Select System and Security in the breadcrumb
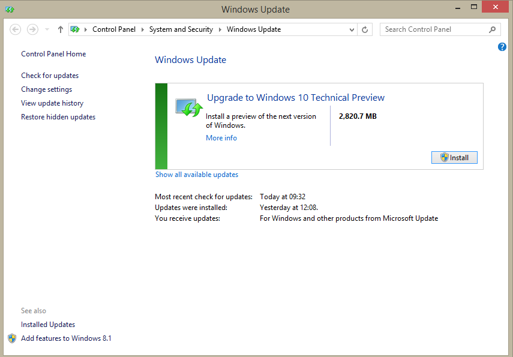Image resolution: width=513 pixels, height=357 pixels. click(181, 29)
